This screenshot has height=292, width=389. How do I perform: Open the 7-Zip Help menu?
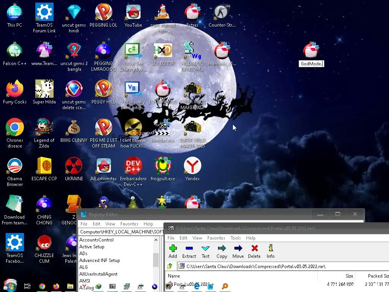pyautogui.click(x=251, y=238)
